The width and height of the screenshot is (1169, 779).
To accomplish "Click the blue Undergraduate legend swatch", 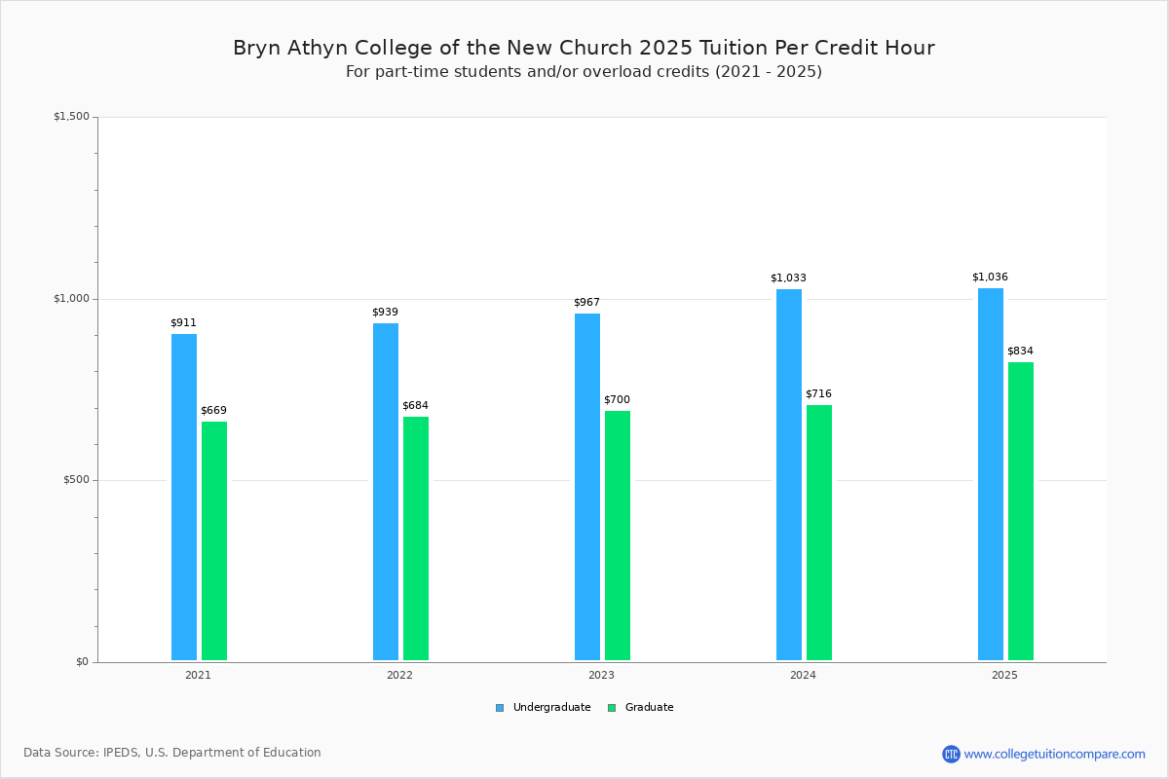I will (500, 708).
